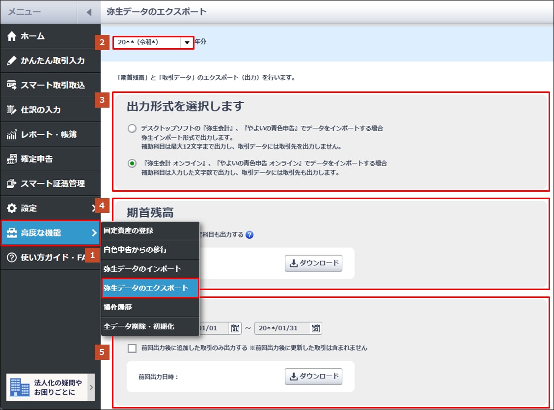Image resolution: width=554 pixels, height=410 pixels.
Task: Click the スマート取引取込 sidebar icon
Action: (x=12, y=85)
